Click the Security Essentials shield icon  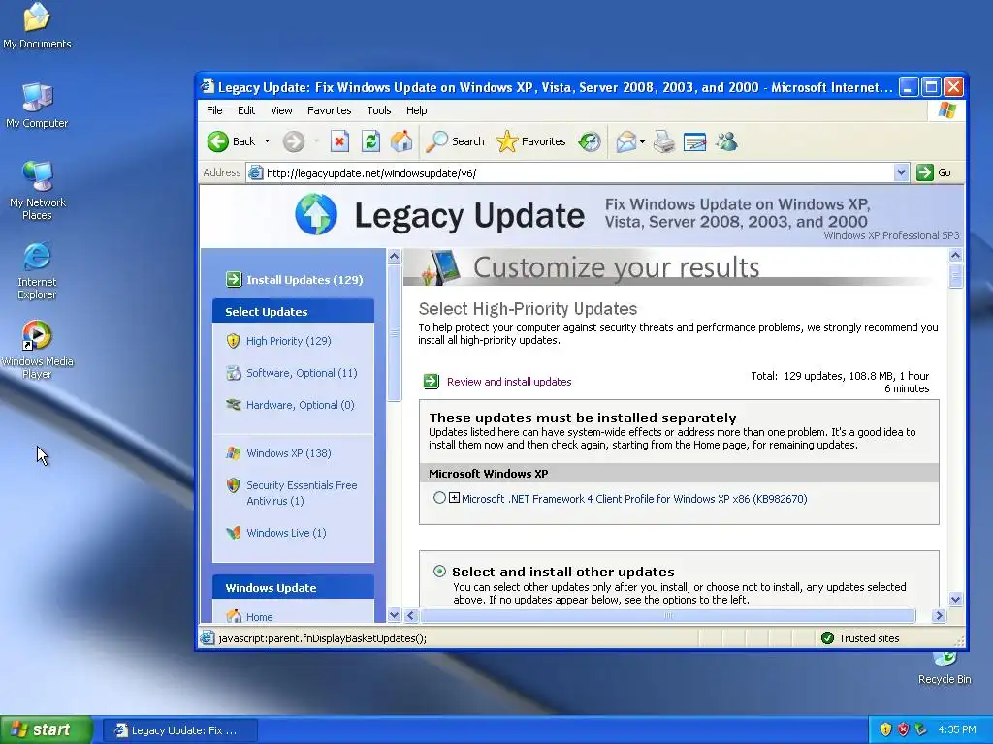pyautogui.click(x=233, y=485)
